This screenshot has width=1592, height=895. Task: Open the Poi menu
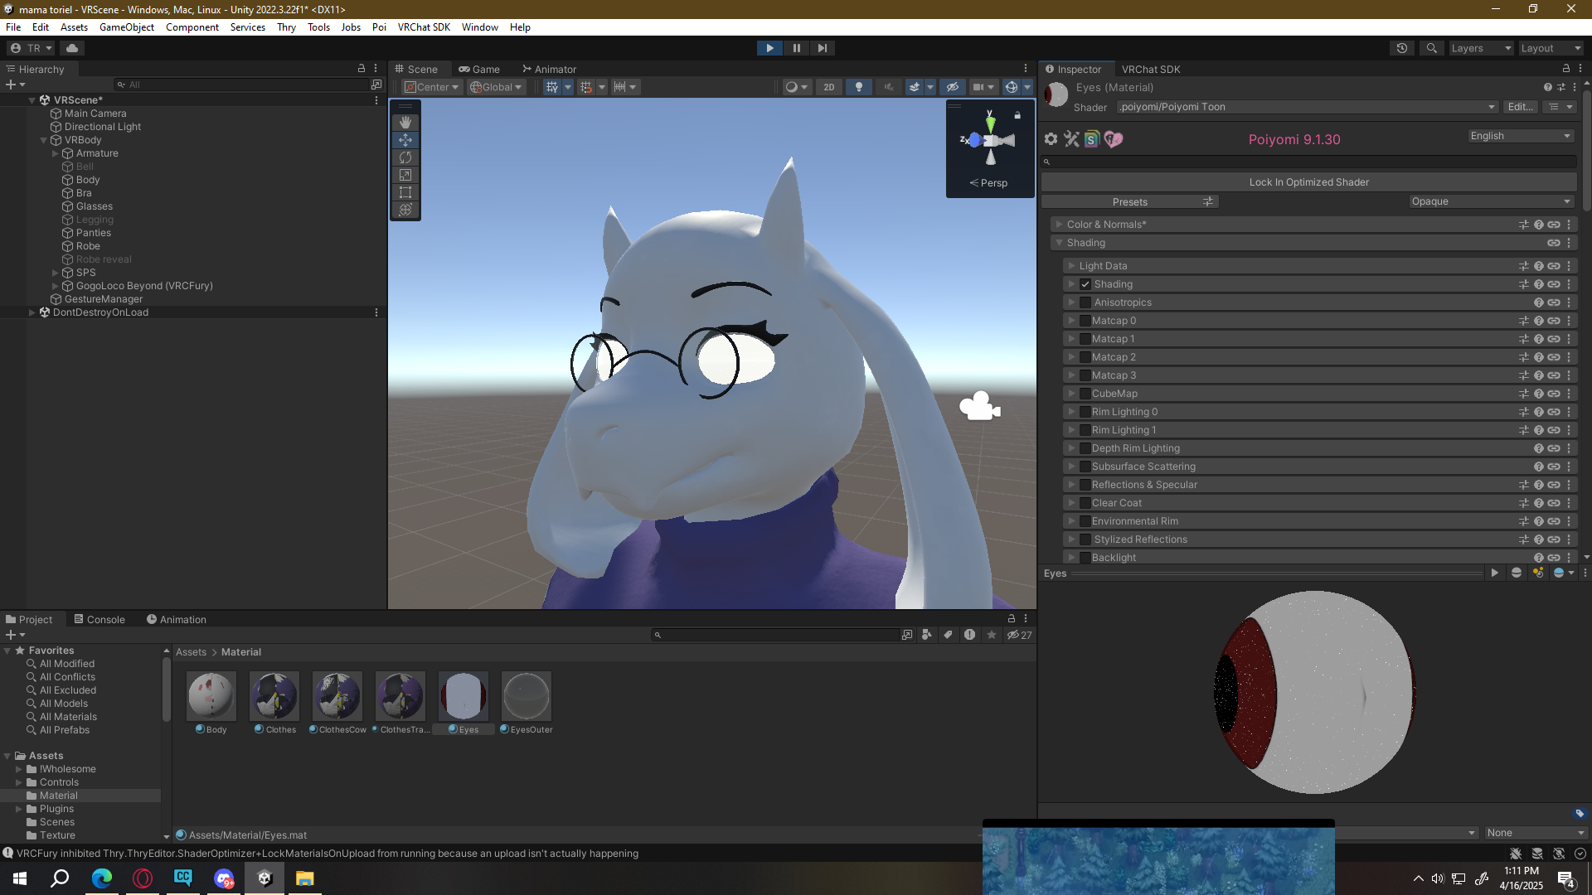click(x=379, y=27)
